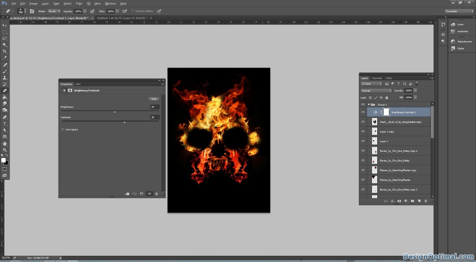The height and width of the screenshot is (262, 476).
Task: Click the Contrast slider handle
Action: coord(125,122)
